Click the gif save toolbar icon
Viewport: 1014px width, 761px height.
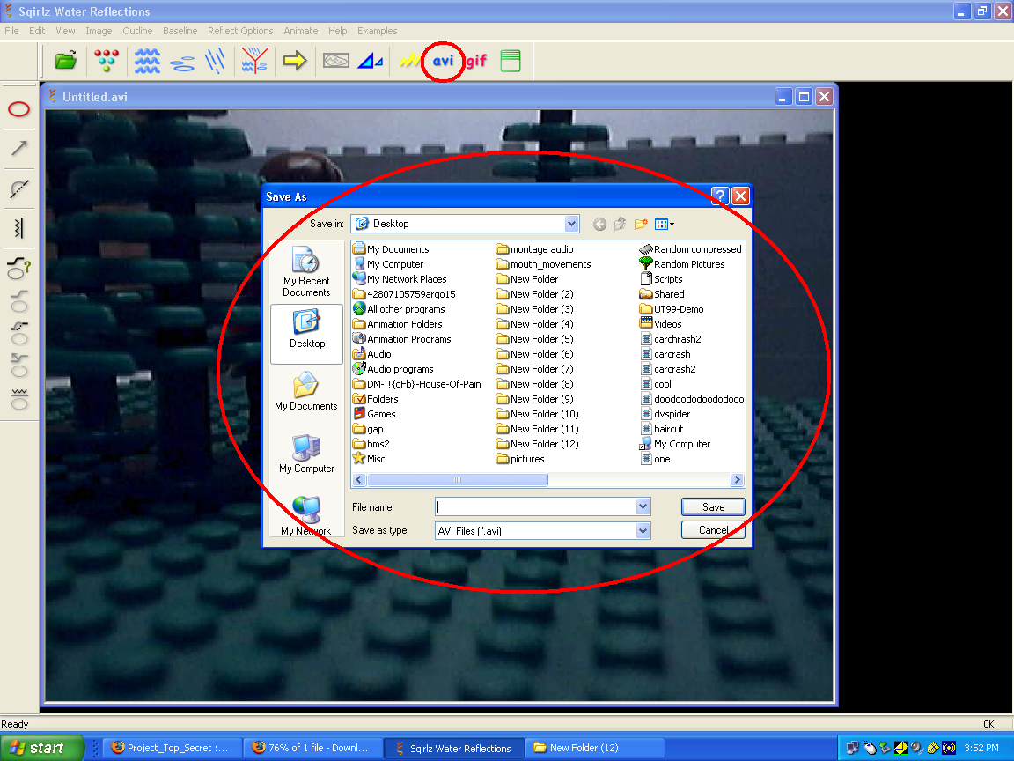476,61
